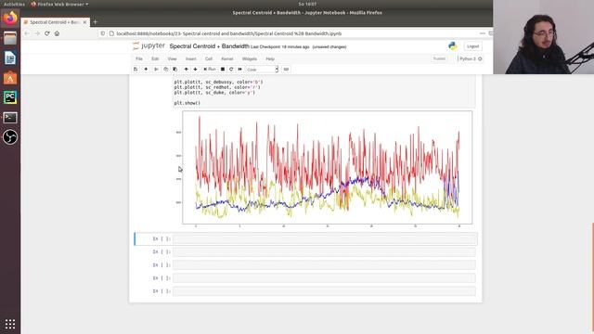Open Firefox Web Browser app menu
The width and height of the screenshot is (594, 334).
tap(59, 4)
